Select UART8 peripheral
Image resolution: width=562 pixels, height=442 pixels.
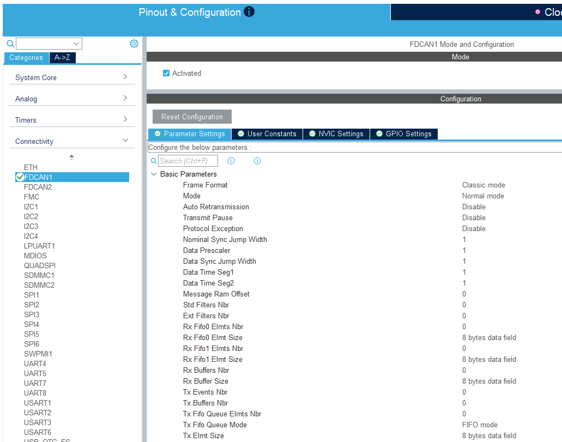[x=35, y=393]
